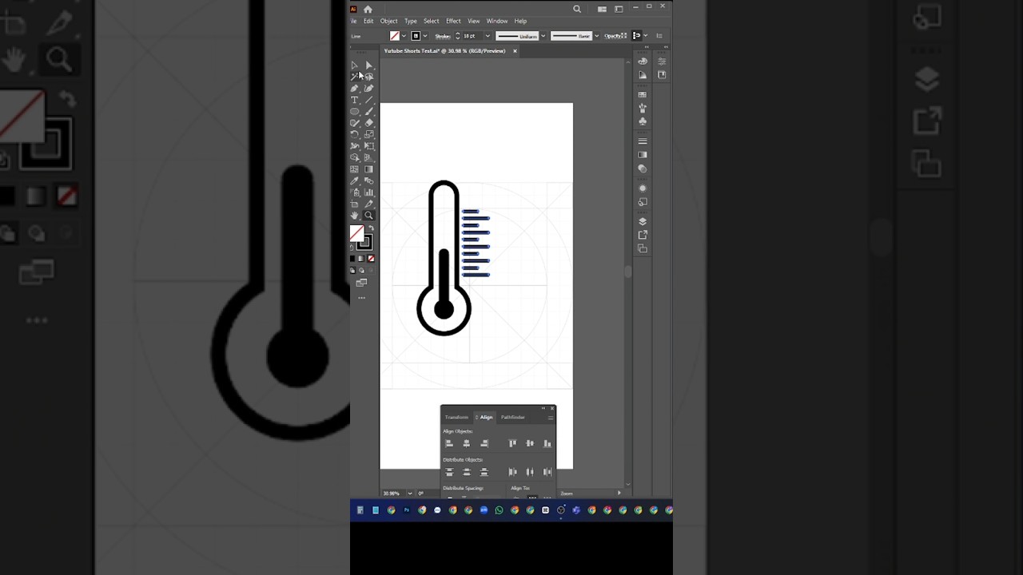
Task: Close the Yutube Shorts Test.ai tab
Action: 515,50
